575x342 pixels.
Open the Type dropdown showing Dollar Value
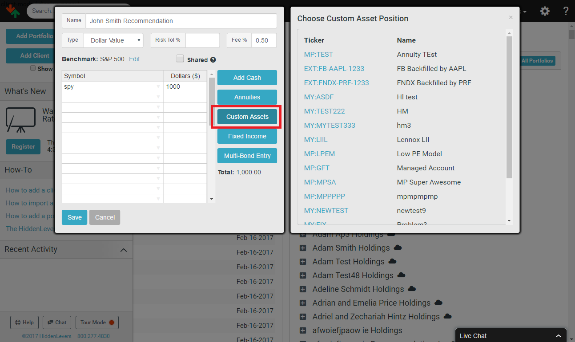click(113, 40)
